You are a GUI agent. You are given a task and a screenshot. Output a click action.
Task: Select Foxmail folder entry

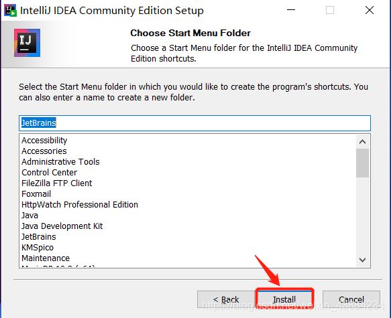click(x=36, y=194)
